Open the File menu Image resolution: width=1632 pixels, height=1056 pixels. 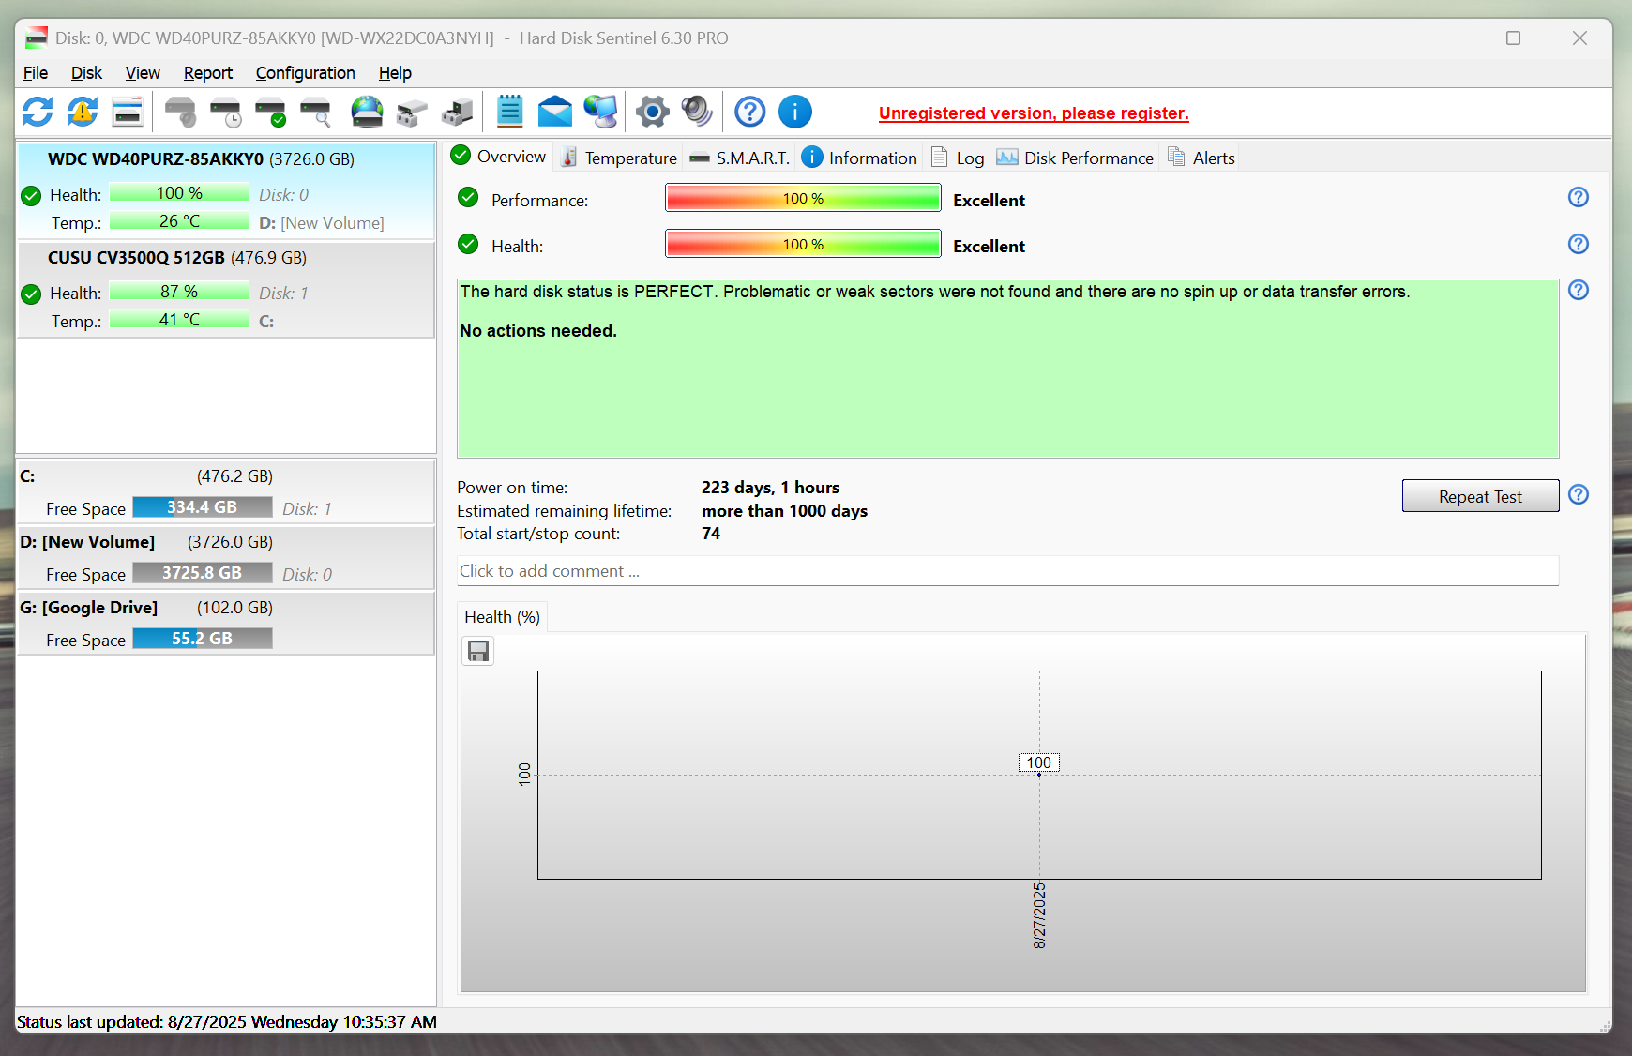tap(36, 73)
